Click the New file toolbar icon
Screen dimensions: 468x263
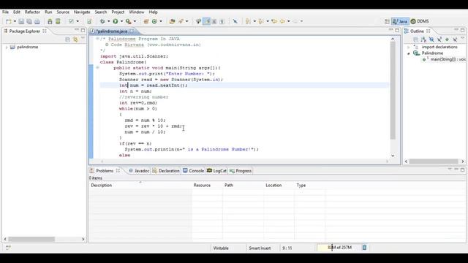[x=8, y=21]
